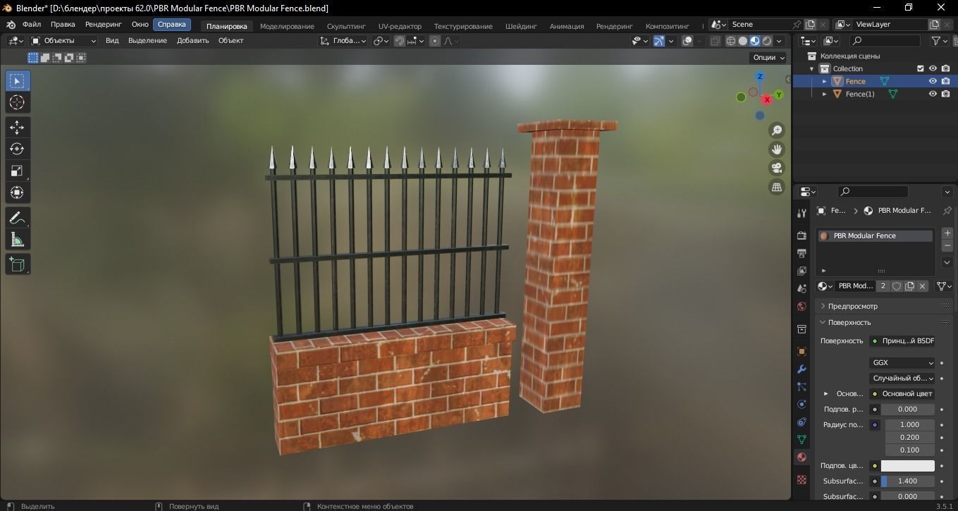Toggle proportional editing in header

pos(435,41)
